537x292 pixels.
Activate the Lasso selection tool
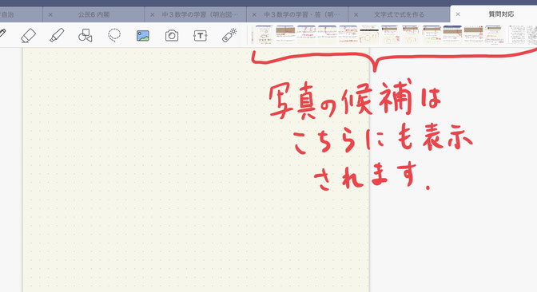pos(114,35)
